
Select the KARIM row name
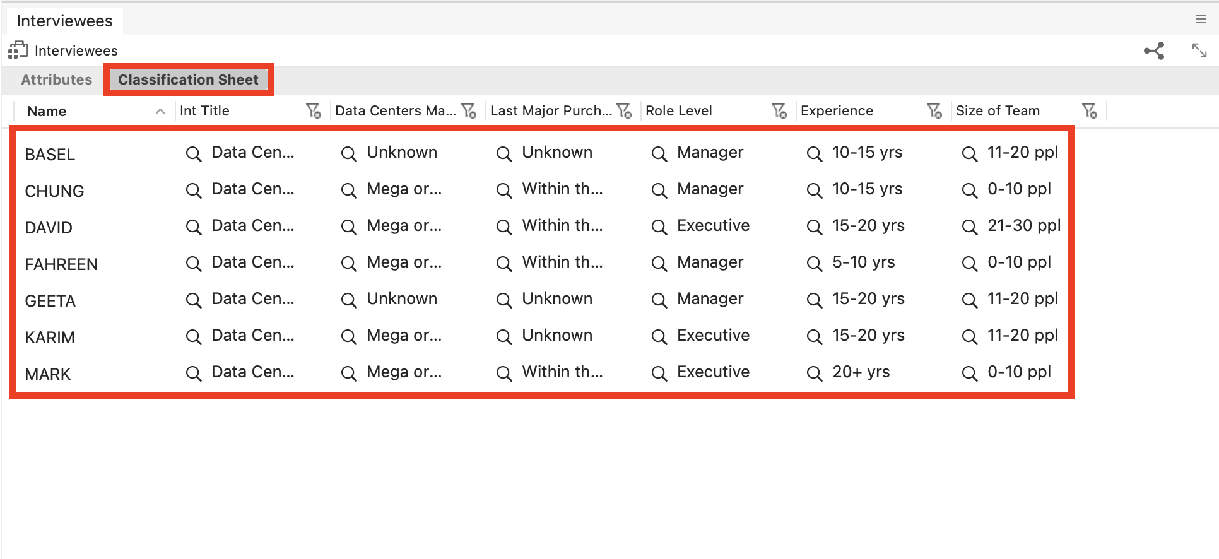point(50,338)
